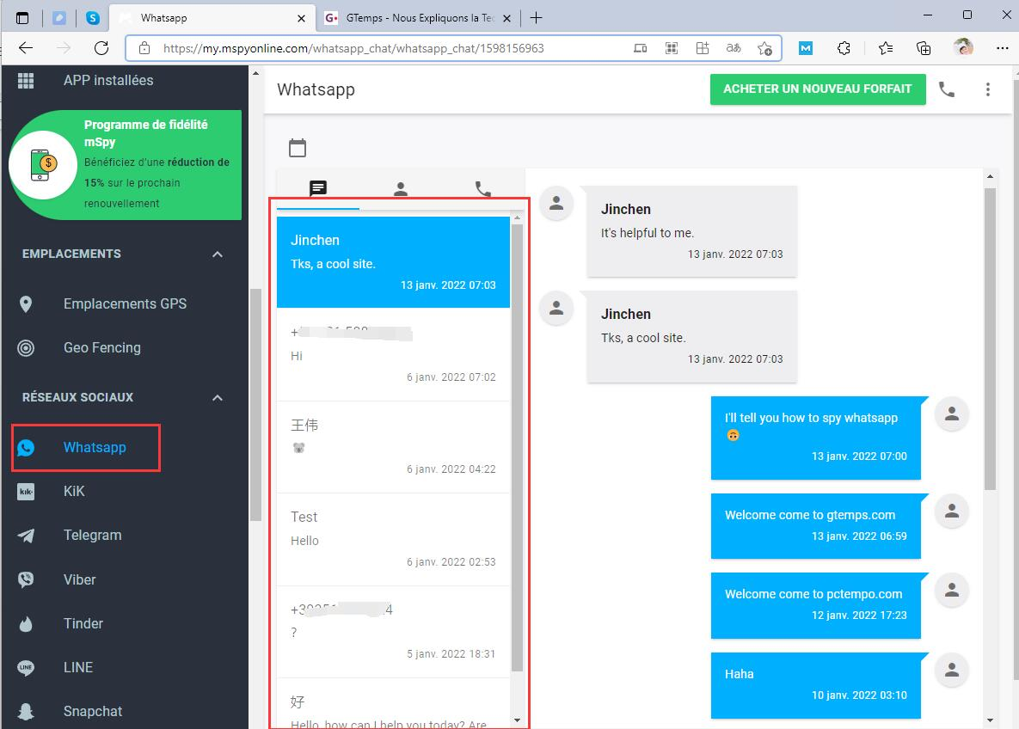This screenshot has height=729, width=1019.
Task: Collapse the RÉSEAUX SOCIAUX section
Action: pyautogui.click(x=218, y=398)
